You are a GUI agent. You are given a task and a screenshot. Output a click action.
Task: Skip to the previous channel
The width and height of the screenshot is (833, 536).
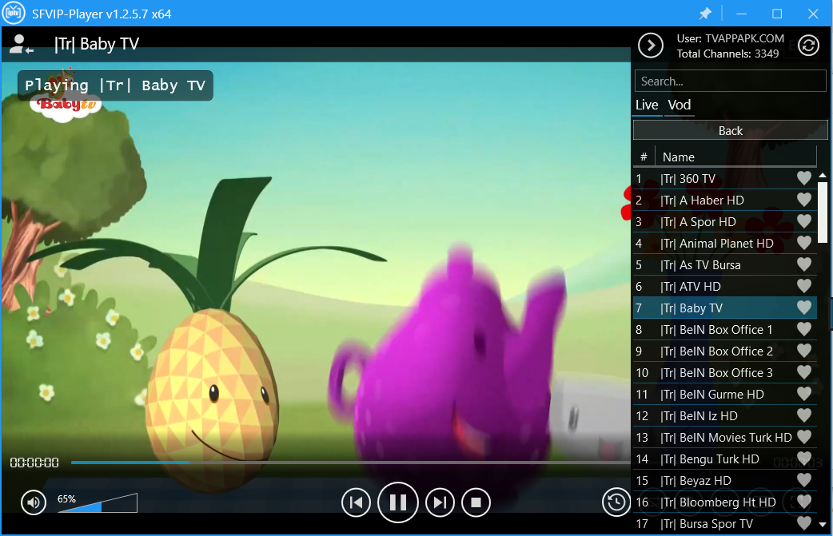(x=357, y=502)
